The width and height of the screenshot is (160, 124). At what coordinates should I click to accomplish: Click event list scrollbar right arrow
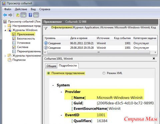click(155, 52)
